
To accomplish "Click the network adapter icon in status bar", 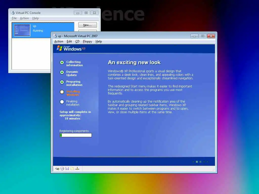I will pos(77,168).
